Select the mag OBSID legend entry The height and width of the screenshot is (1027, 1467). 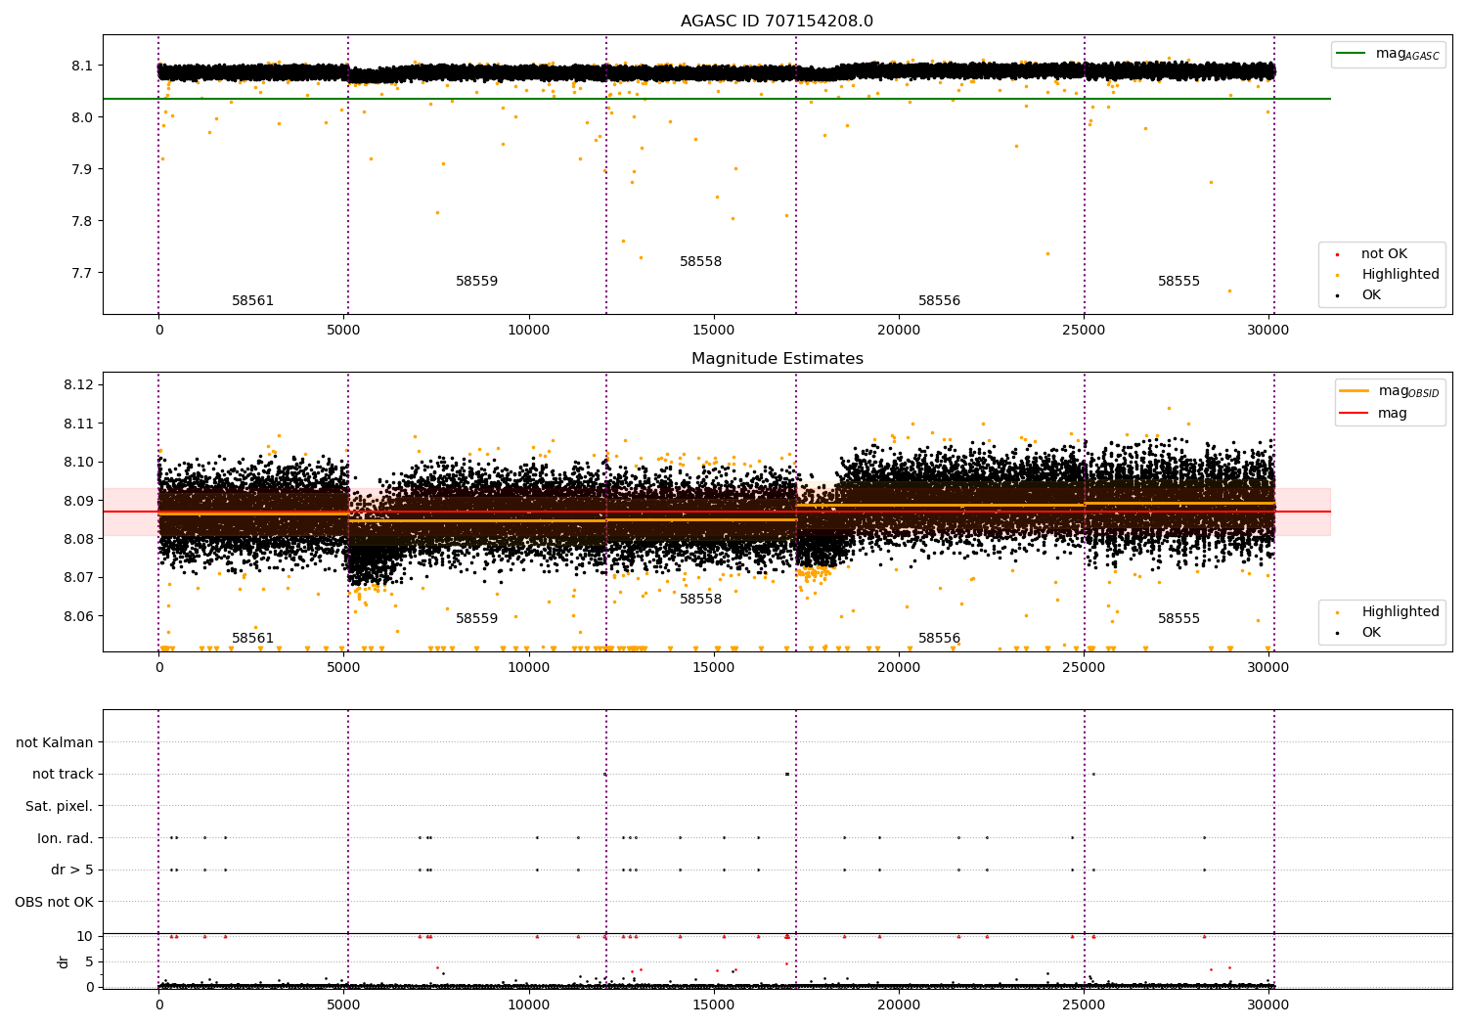pyautogui.click(x=1390, y=391)
